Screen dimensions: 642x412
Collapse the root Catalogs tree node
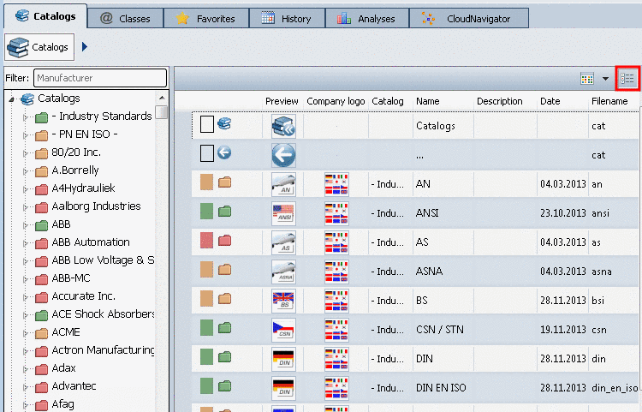(x=12, y=99)
